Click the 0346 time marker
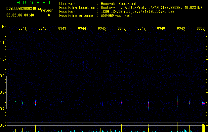 (x=122, y=28)
